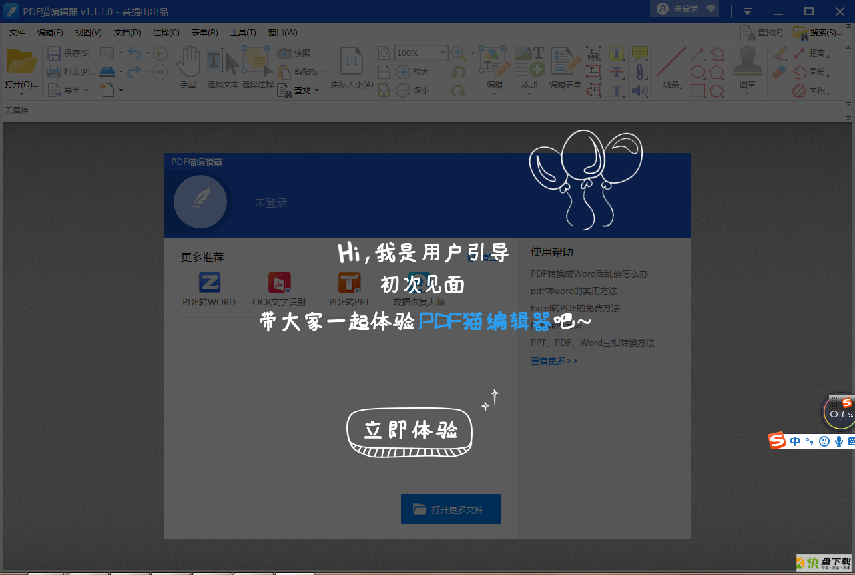This screenshot has height=575, width=855.
Task: Click the scanner icon
Action: tap(107, 71)
